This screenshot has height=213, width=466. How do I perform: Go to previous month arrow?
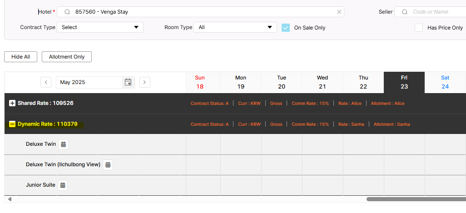pos(46,82)
